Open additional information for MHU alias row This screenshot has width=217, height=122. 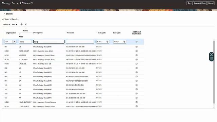pos(137,60)
